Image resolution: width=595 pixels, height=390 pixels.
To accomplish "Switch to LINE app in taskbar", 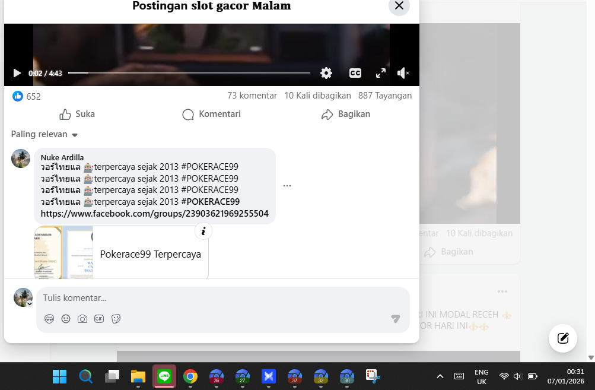I will tap(164, 376).
